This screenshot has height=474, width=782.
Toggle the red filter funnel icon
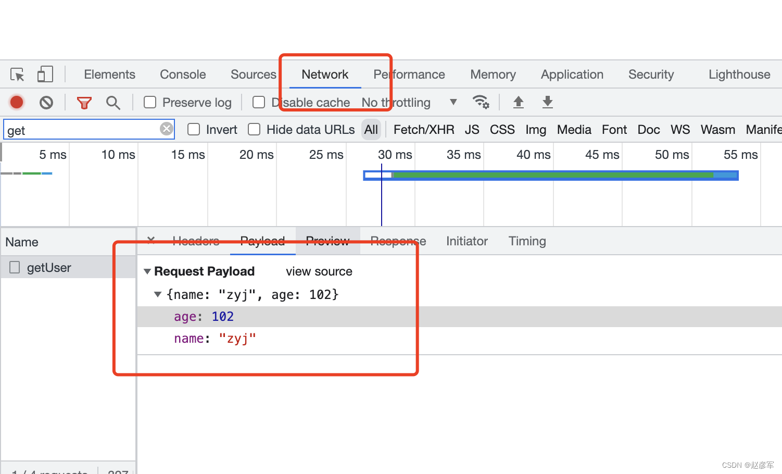[84, 103]
